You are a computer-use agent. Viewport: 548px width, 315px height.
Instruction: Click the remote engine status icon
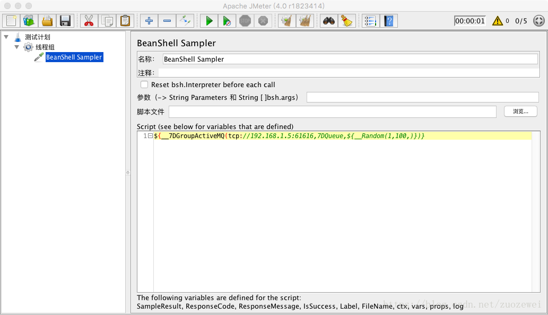[x=539, y=21]
